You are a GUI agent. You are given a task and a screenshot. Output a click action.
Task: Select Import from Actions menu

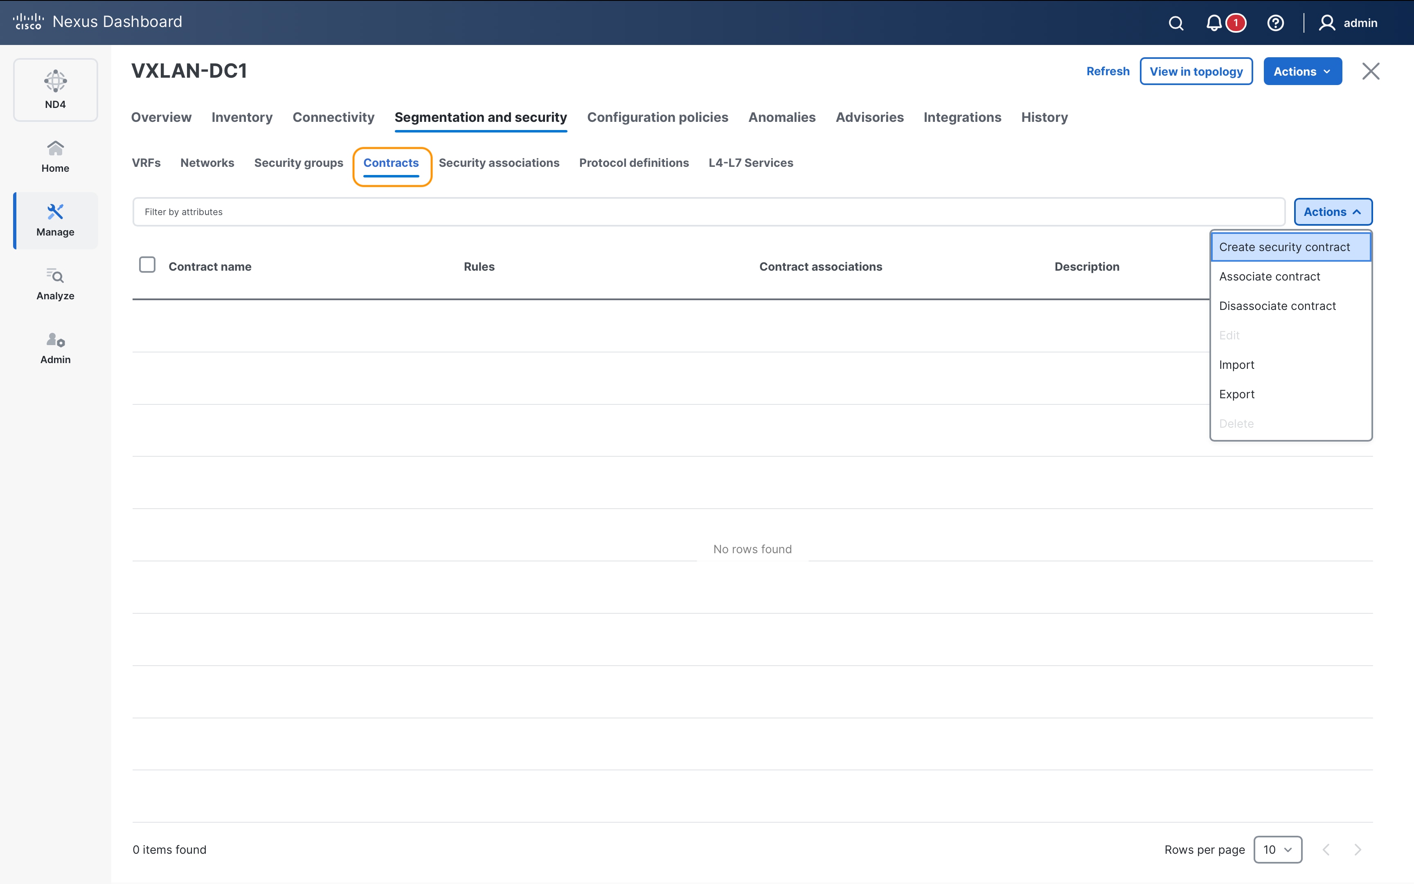click(1290, 365)
